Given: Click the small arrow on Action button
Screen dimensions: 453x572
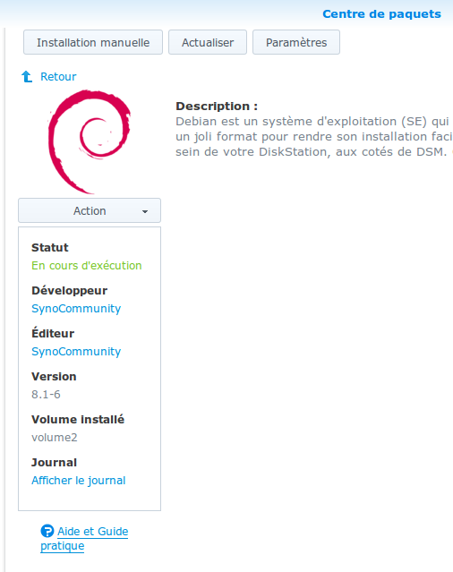Looking at the screenshot, I should pyautogui.click(x=145, y=211).
